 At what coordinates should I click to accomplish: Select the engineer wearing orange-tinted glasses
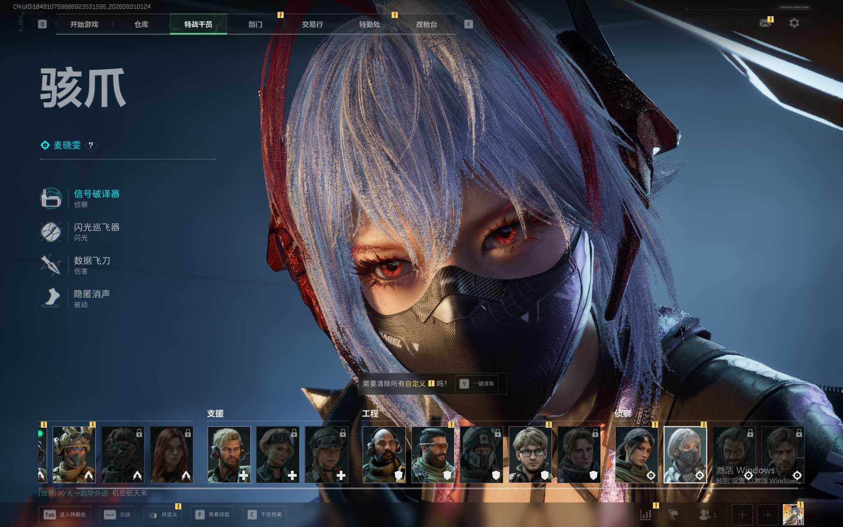click(x=433, y=455)
